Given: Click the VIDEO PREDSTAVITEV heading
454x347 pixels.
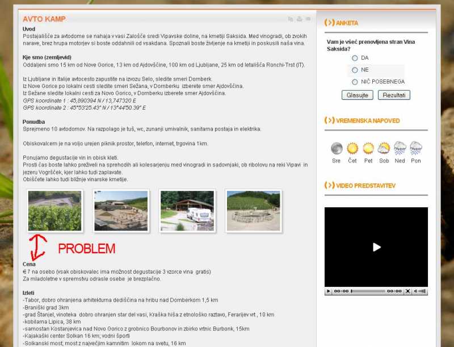Looking at the screenshot, I should coord(365,186).
